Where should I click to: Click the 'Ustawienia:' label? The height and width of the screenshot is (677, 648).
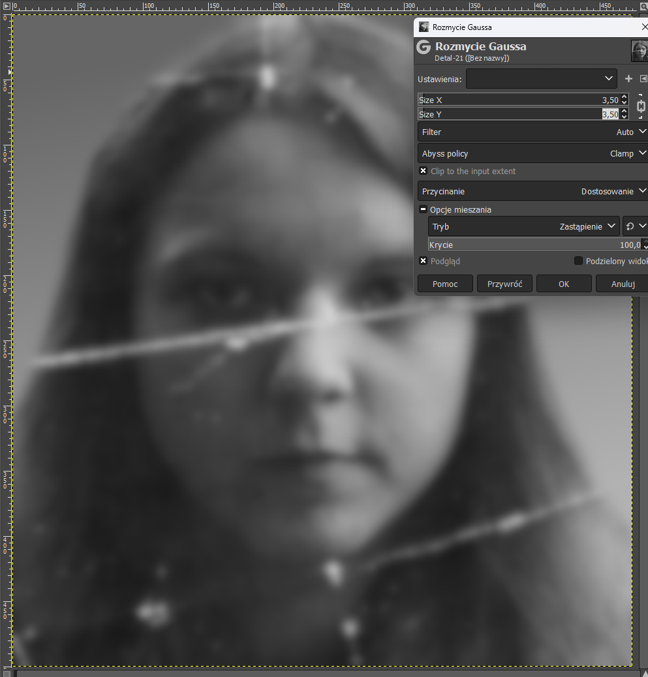click(439, 79)
